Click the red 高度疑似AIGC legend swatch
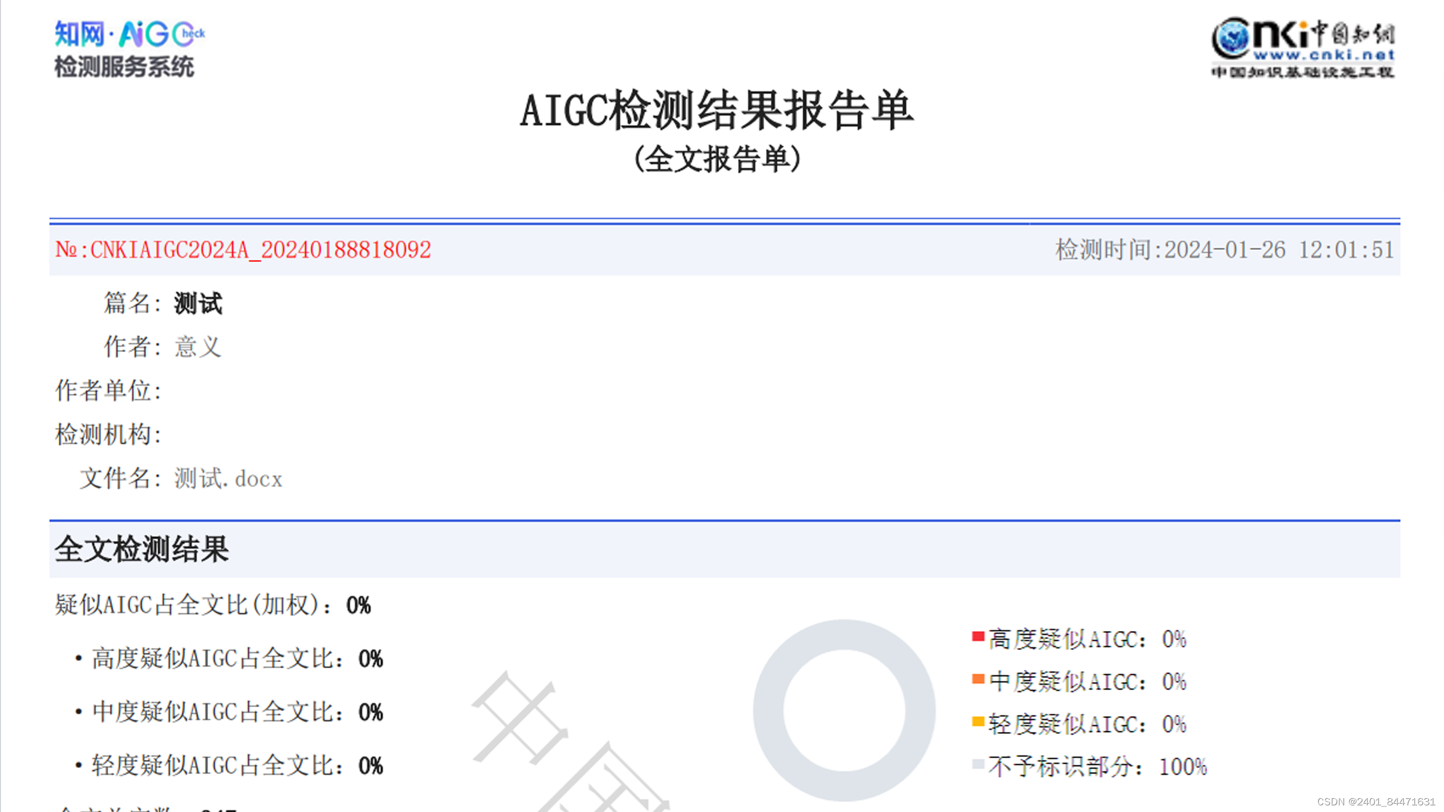This screenshot has width=1444, height=812. pos(978,637)
